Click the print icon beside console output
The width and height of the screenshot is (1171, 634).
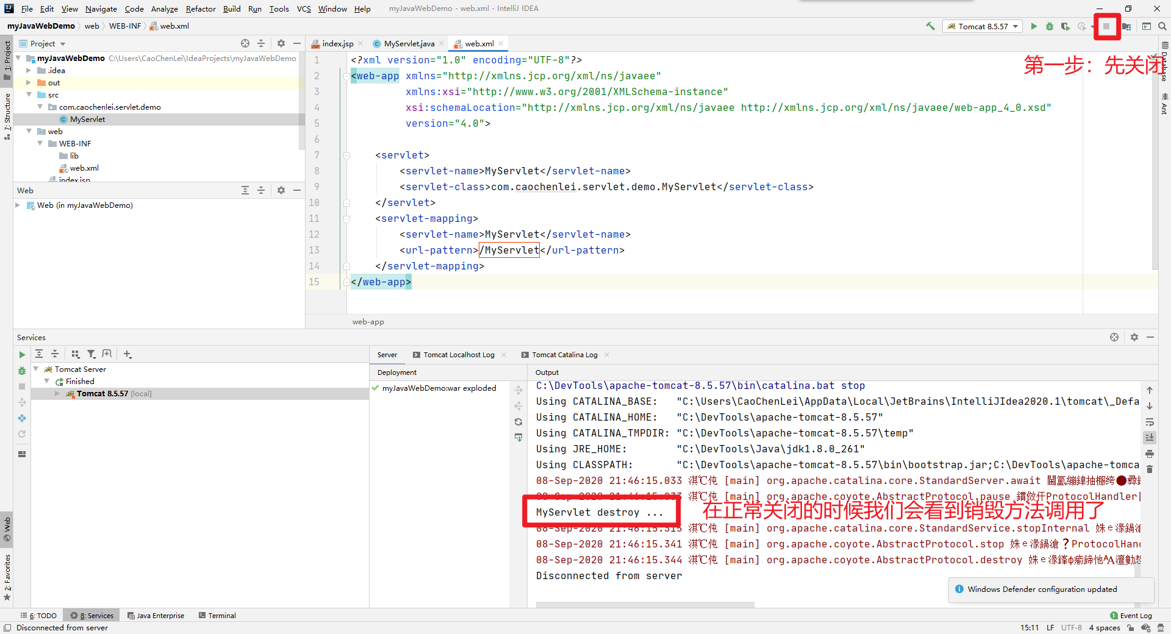(x=1150, y=454)
